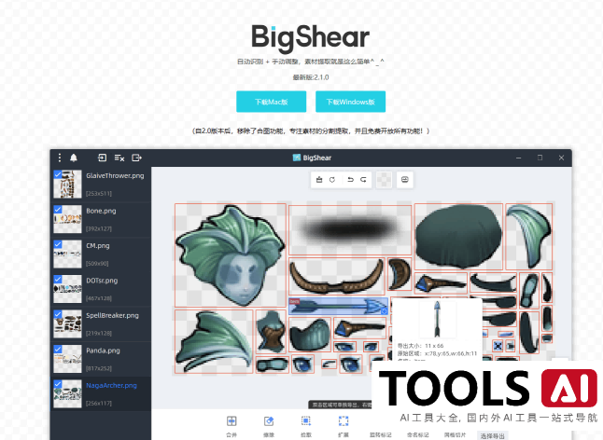603x440 pixels.
Task: Click the GlaiveThrower.png thumbnail
Action: (67, 184)
